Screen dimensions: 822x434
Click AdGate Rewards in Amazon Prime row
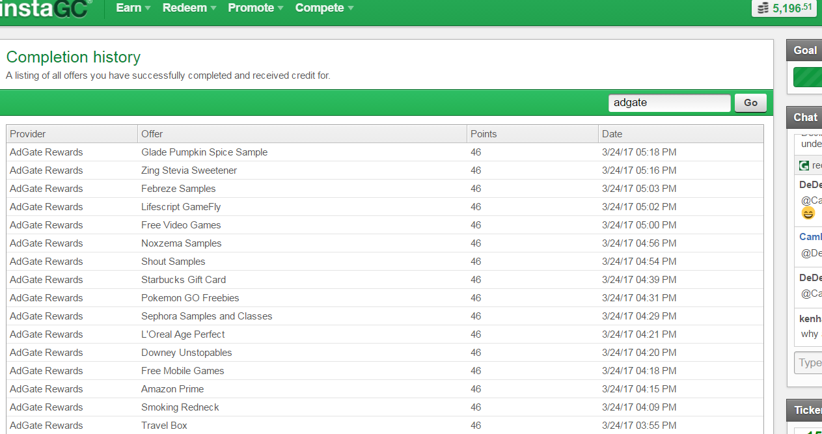pos(46,389)
